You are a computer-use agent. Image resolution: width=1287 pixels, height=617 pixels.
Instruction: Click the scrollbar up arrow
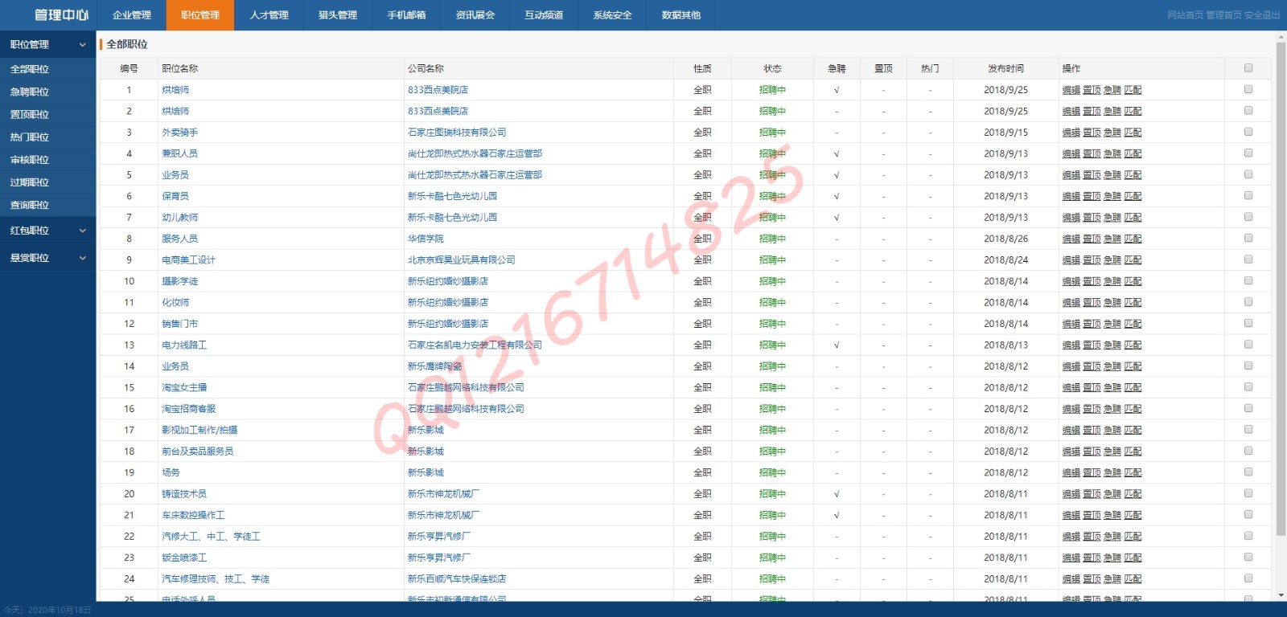click(x=1281, y=37)
